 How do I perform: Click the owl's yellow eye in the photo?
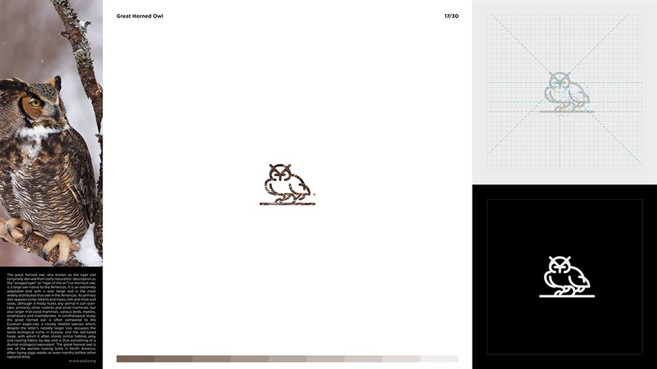coord(35,102)
